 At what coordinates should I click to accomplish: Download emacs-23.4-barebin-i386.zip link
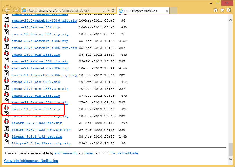pos(40,41)
